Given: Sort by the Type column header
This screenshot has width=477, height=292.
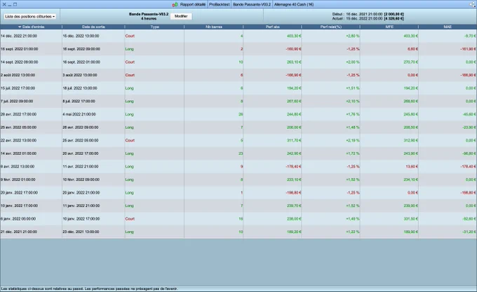Looking at the screenshot, I should pos(154,27).
